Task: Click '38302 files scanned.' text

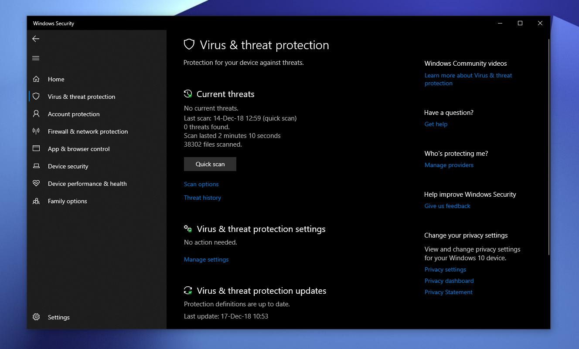Action: pos(213,144)
